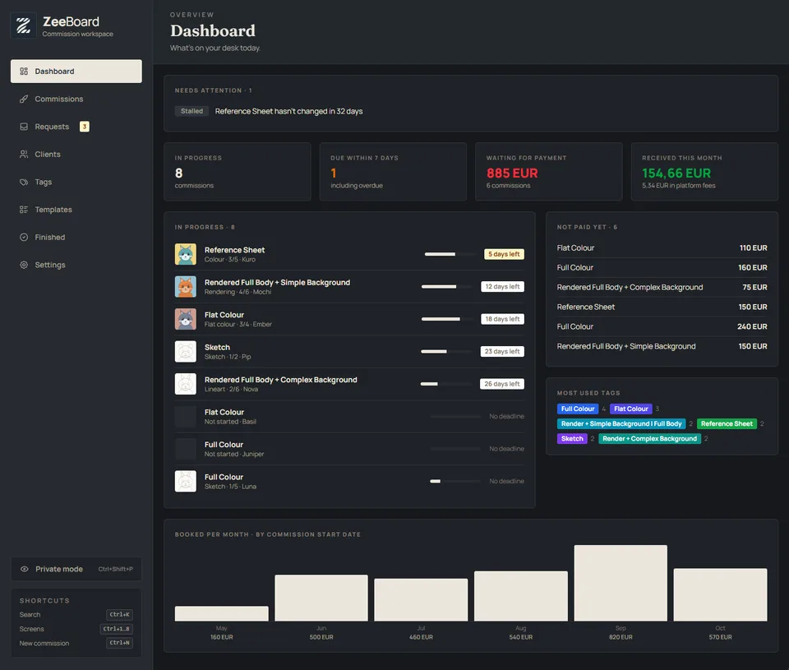Click the Reference Sheet progress bar
Image resolution: width=789 pixels, height=670 pixels.
pos(450,254)
